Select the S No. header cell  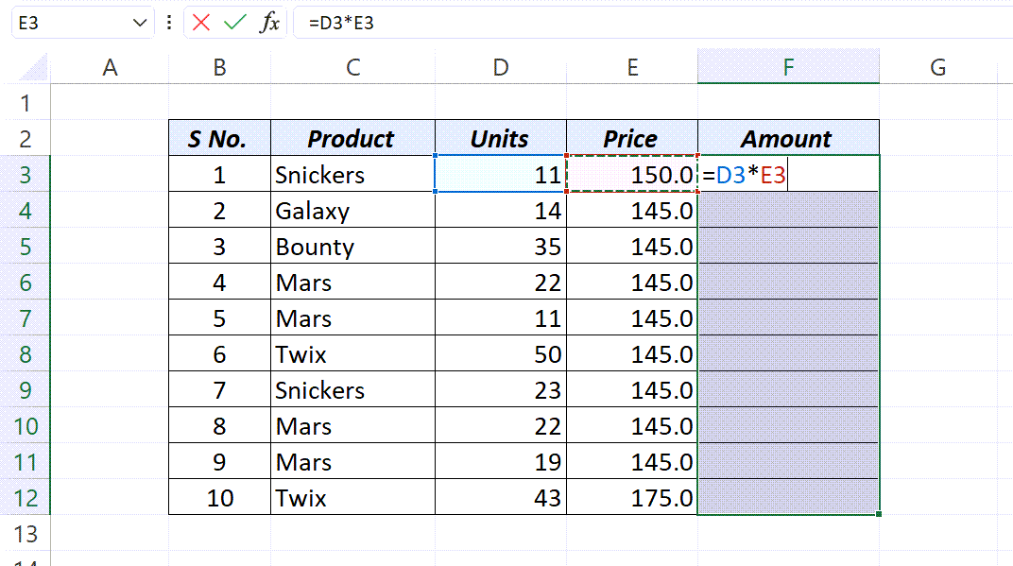pos(219,138)
